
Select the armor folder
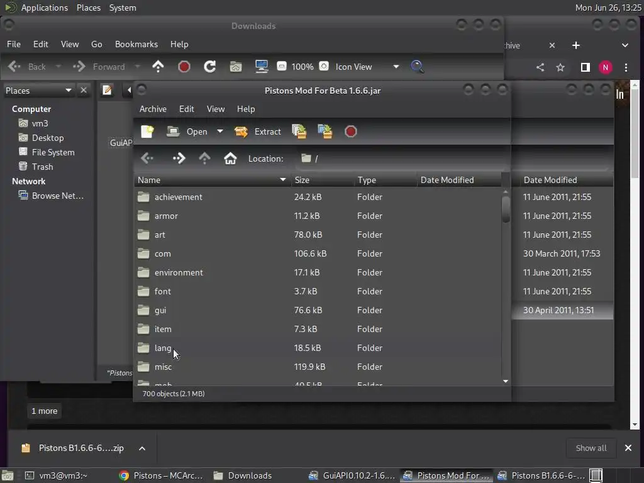(x=318, y=216)
